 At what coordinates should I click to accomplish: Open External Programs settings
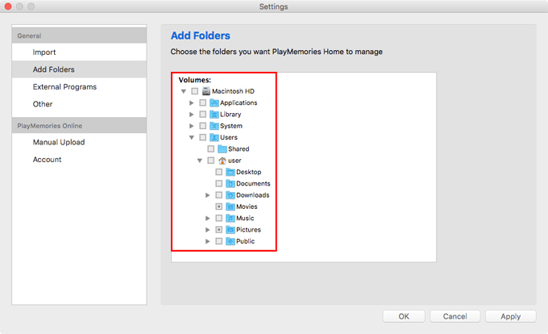(79, 87)
